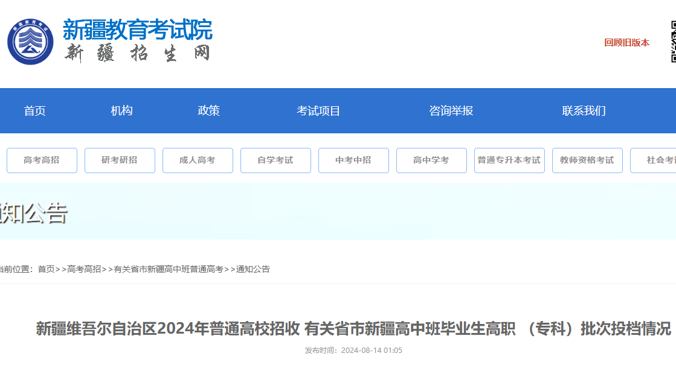Click the 教师资格考试 category button
The image size is (676, 365).
[587, 160]
